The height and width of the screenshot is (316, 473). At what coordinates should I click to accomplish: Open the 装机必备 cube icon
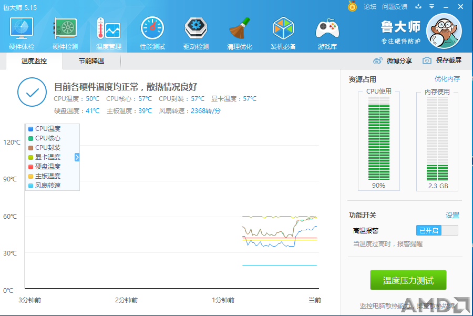[283, 28]
